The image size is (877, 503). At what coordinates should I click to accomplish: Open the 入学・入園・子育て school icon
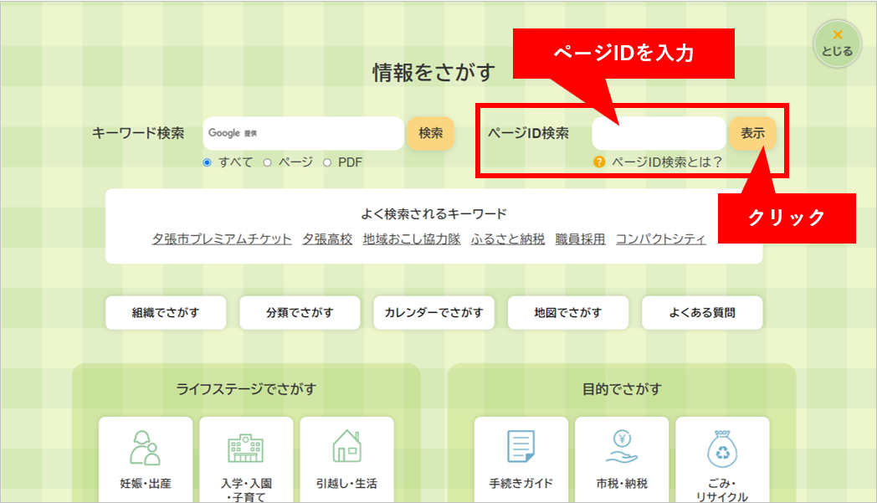tap(246, 448)
